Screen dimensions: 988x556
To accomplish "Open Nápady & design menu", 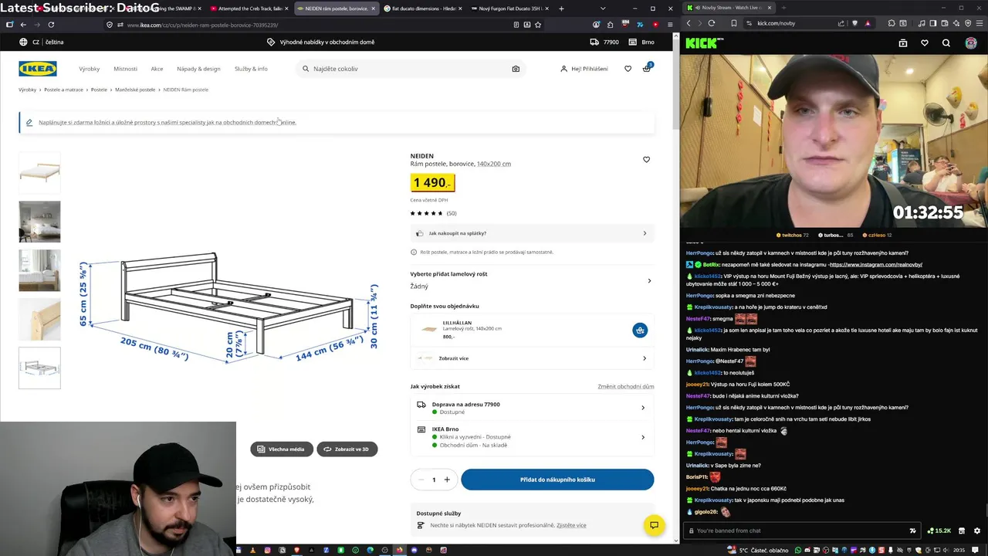I will point(198,69).
